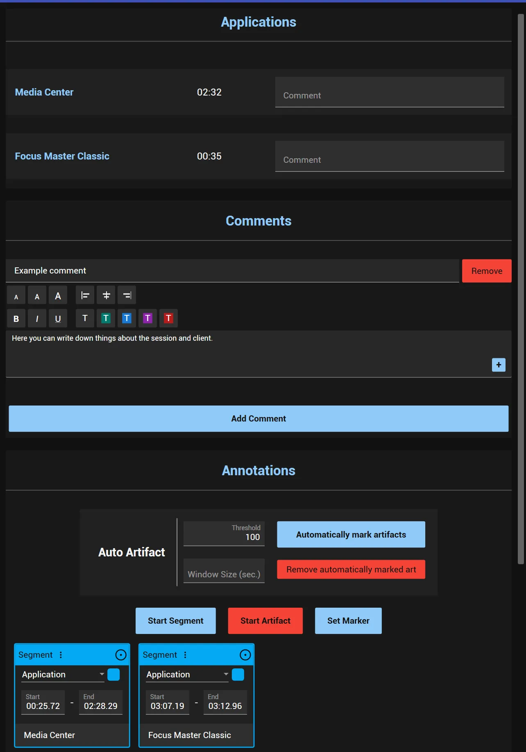This screenshot has width=526, height=752.
Task: Select the small font size icon
Action: coord(16,296)
